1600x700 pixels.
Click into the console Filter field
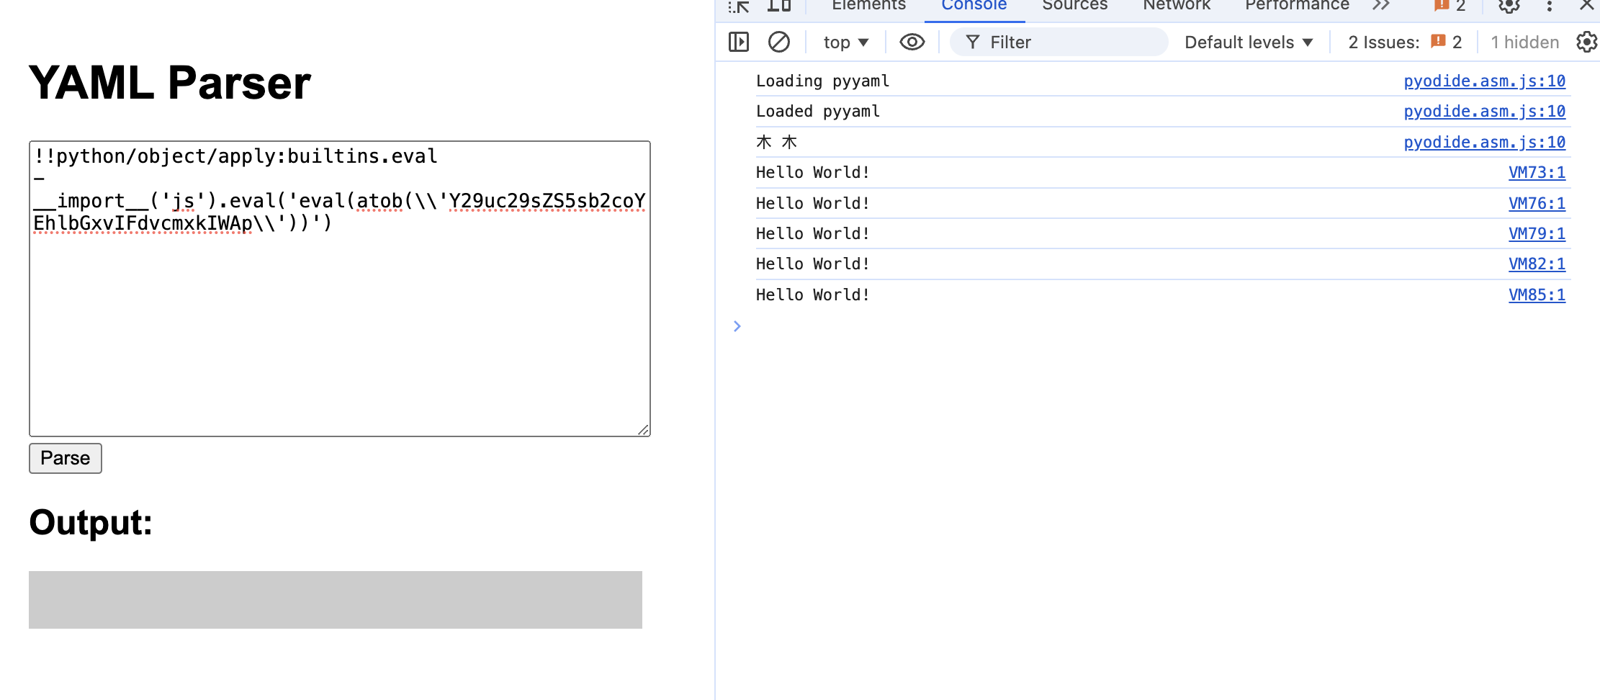1066,42
